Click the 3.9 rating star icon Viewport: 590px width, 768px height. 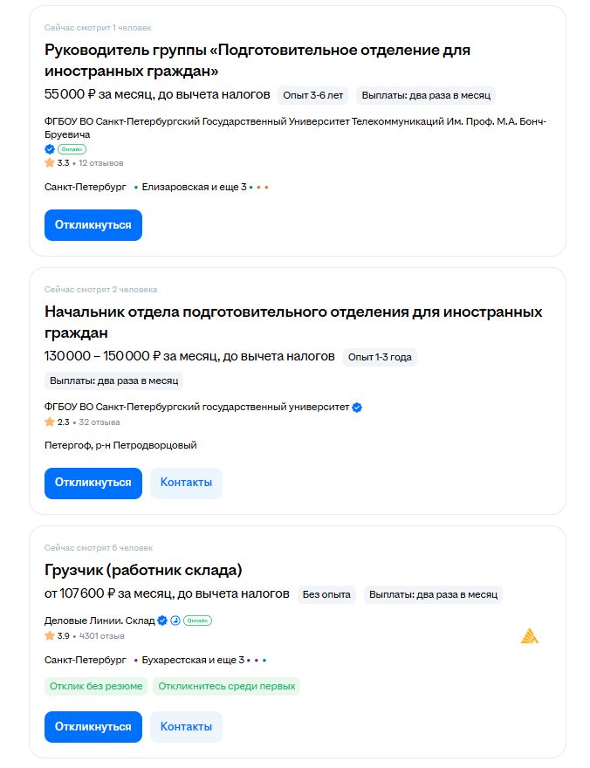[x=50, y=635]
